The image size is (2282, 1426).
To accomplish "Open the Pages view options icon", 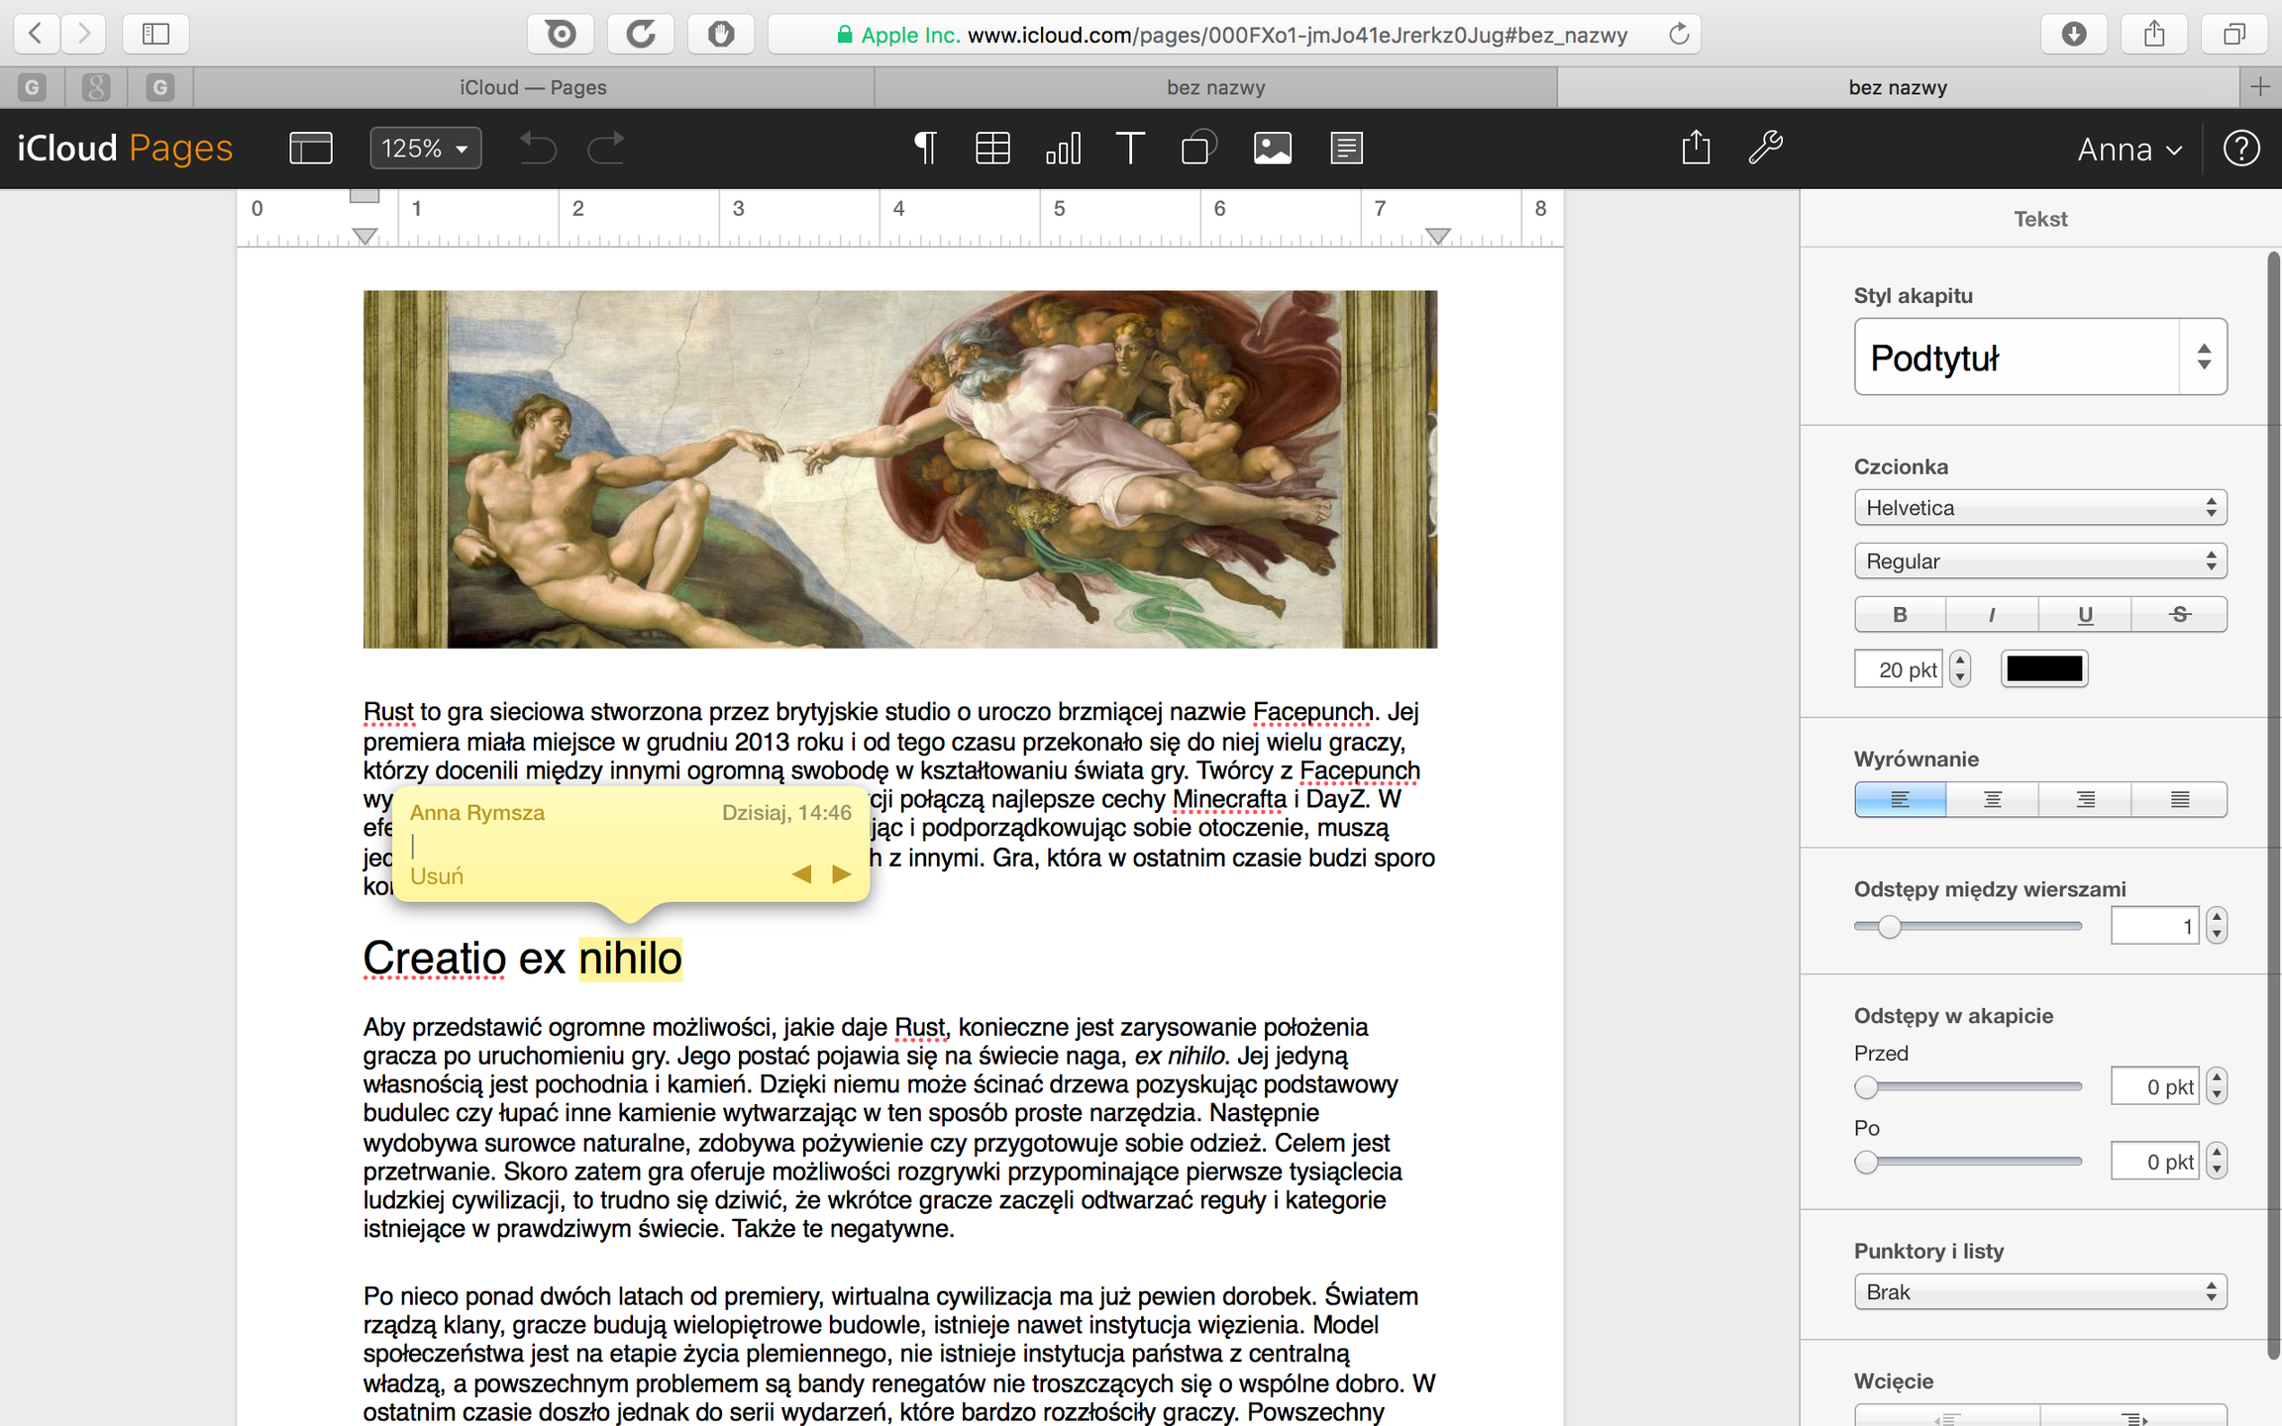I will [310, 149].
